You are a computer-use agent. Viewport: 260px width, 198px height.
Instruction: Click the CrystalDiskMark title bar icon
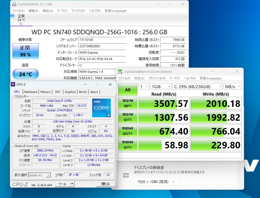coord(120,72)
